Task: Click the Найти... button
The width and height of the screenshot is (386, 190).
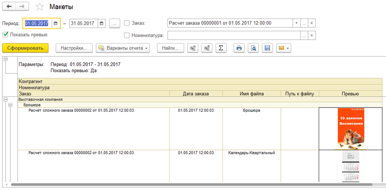Action: tap(170, 48)
